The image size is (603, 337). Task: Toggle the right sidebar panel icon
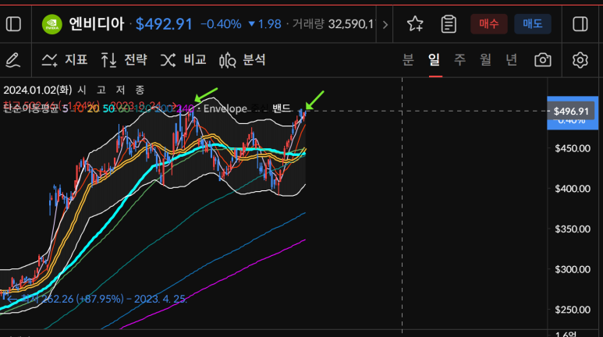580,24
